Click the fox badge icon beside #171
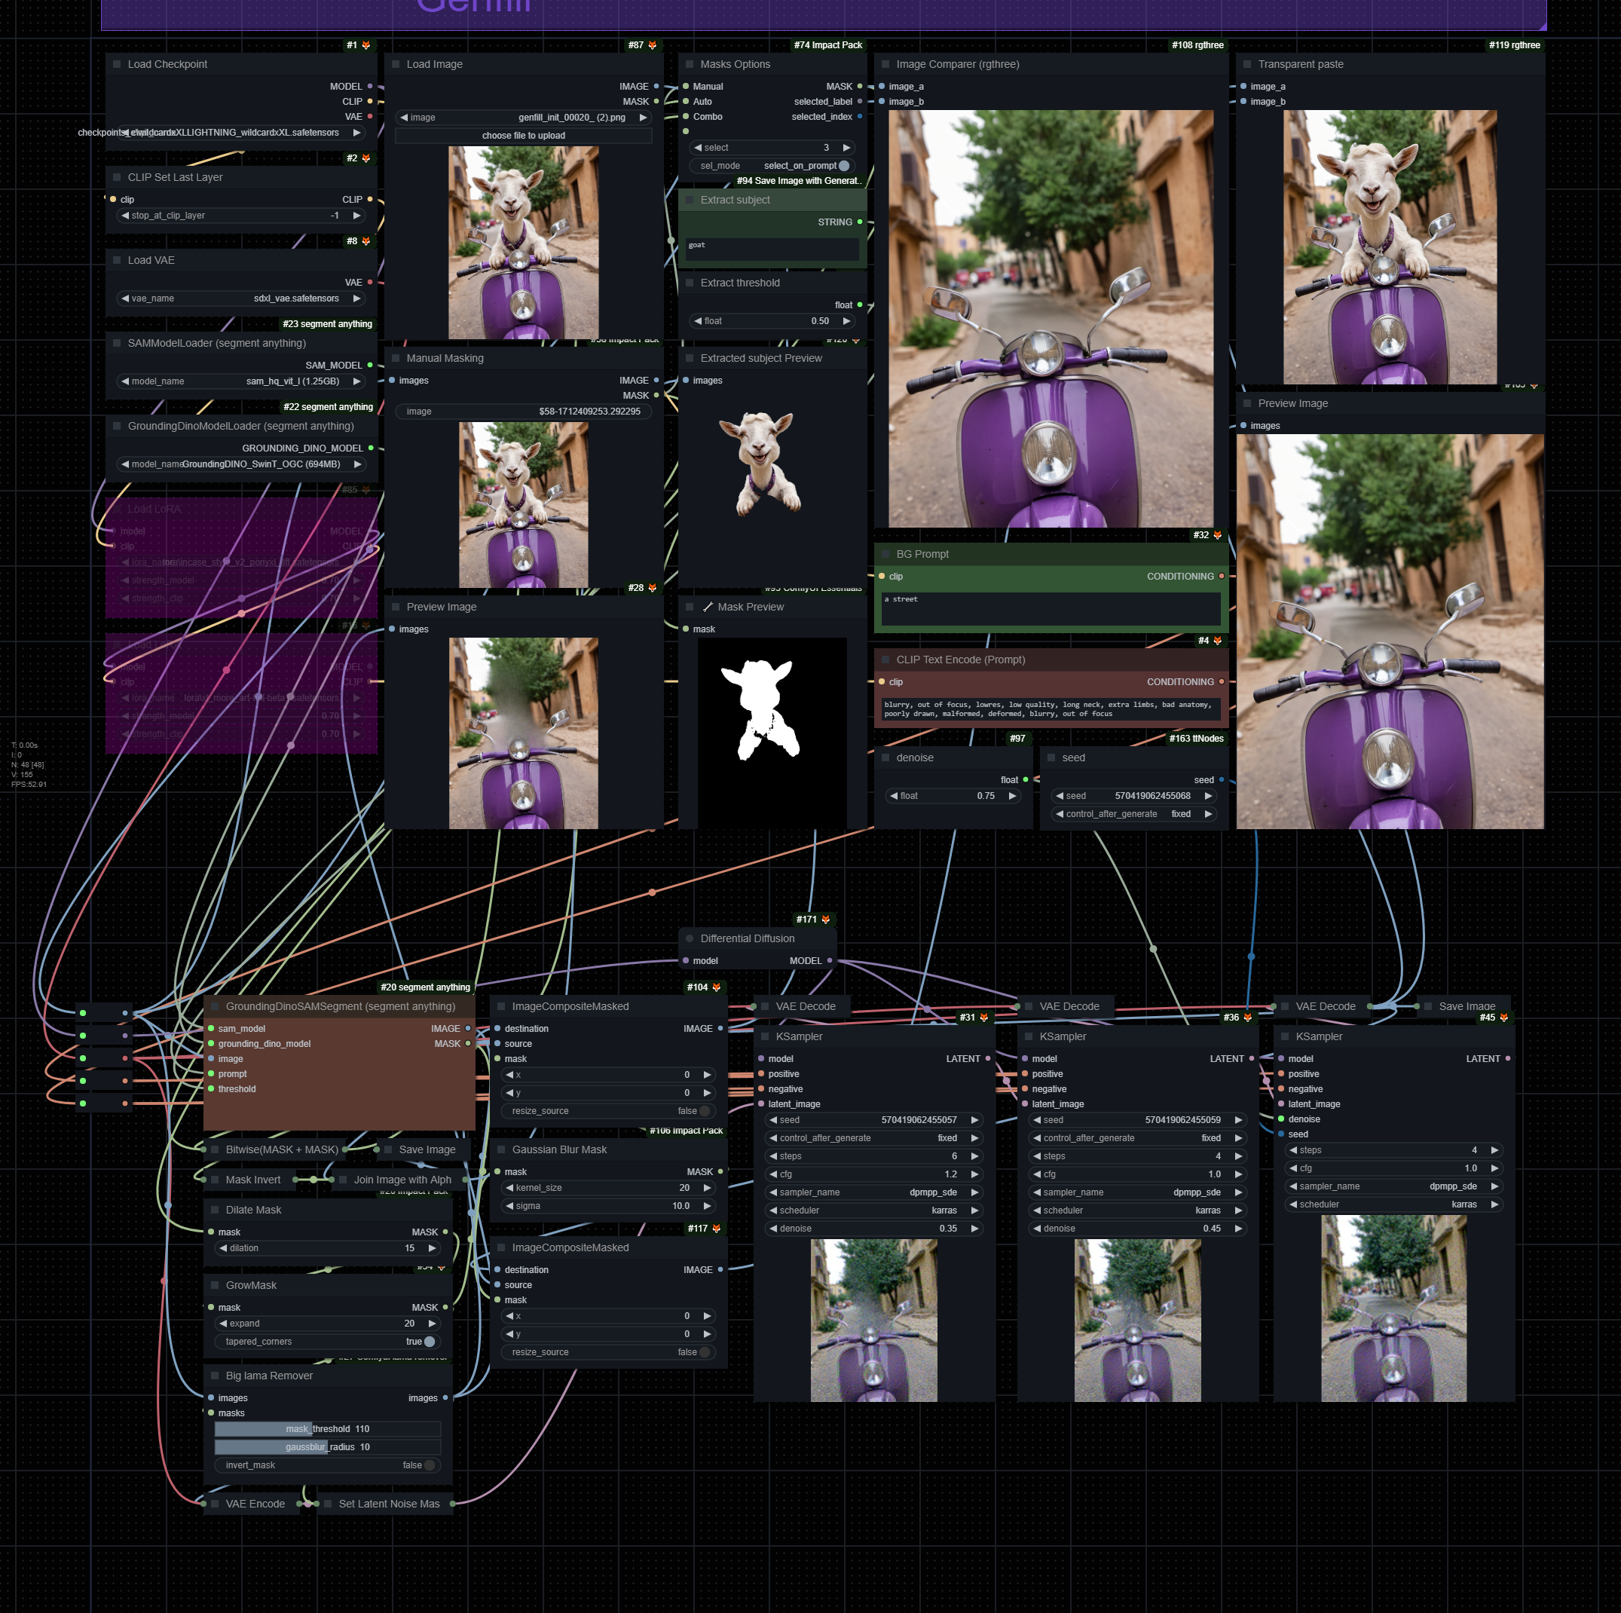The image size is (1621, 1613). pos(826,920)
